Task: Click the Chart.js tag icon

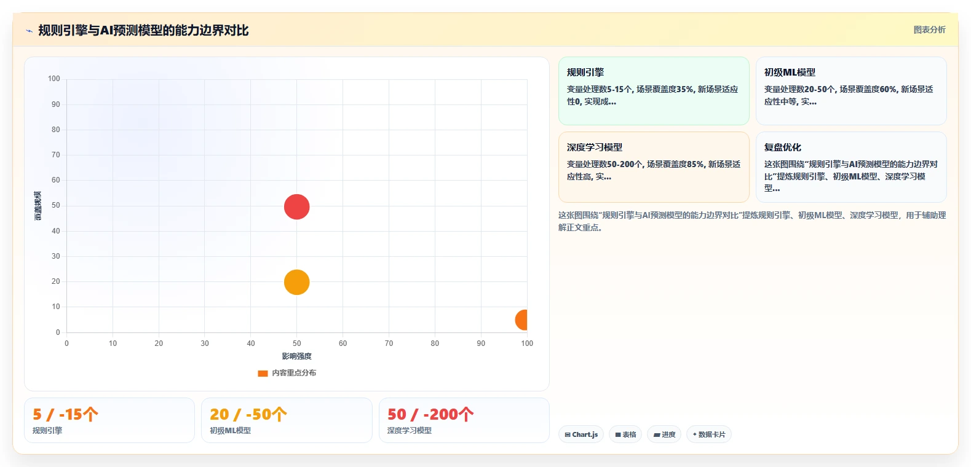Action: [x=568, y=434]
